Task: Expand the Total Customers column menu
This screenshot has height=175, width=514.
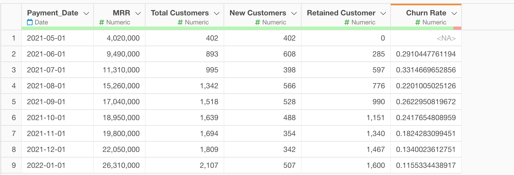Action: pos(217,13)
